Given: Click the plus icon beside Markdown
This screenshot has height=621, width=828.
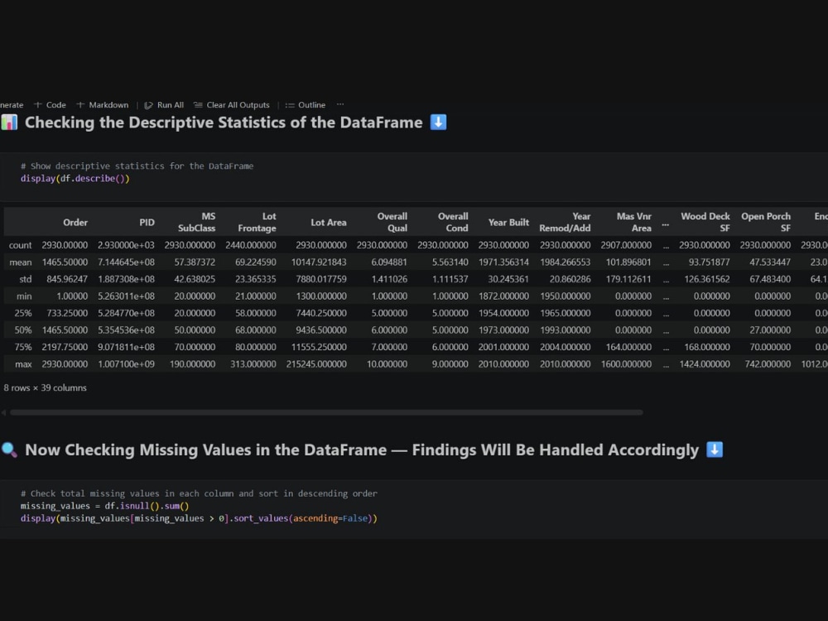Looking at the screenshot, I should point(80,104).
